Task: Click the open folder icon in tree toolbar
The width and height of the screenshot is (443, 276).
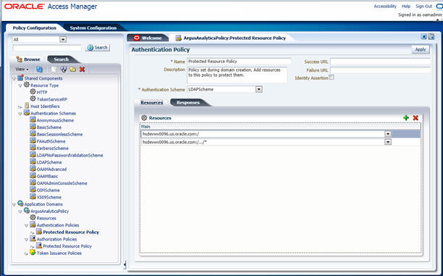Action: [73, 70]
